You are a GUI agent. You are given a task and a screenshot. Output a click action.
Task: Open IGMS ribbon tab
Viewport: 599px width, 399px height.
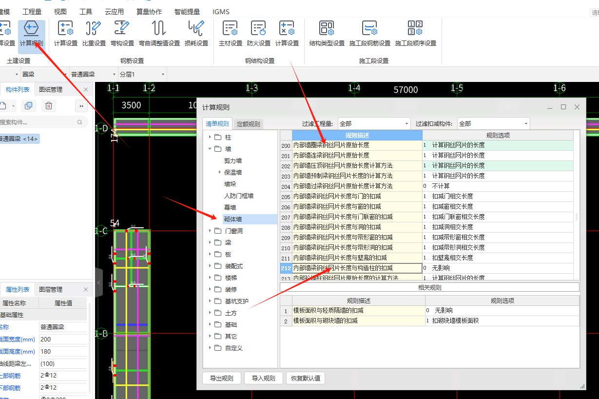221,11
